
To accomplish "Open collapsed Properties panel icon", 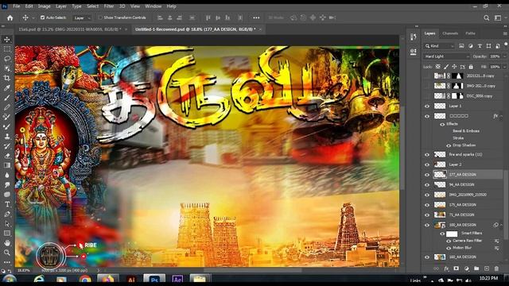I will click(414, 52).
